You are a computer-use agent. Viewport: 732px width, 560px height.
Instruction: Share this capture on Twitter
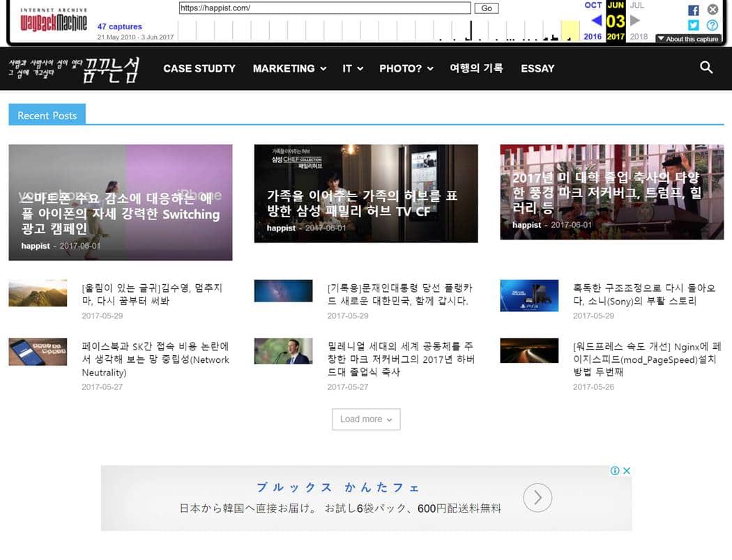click(694, 26)
